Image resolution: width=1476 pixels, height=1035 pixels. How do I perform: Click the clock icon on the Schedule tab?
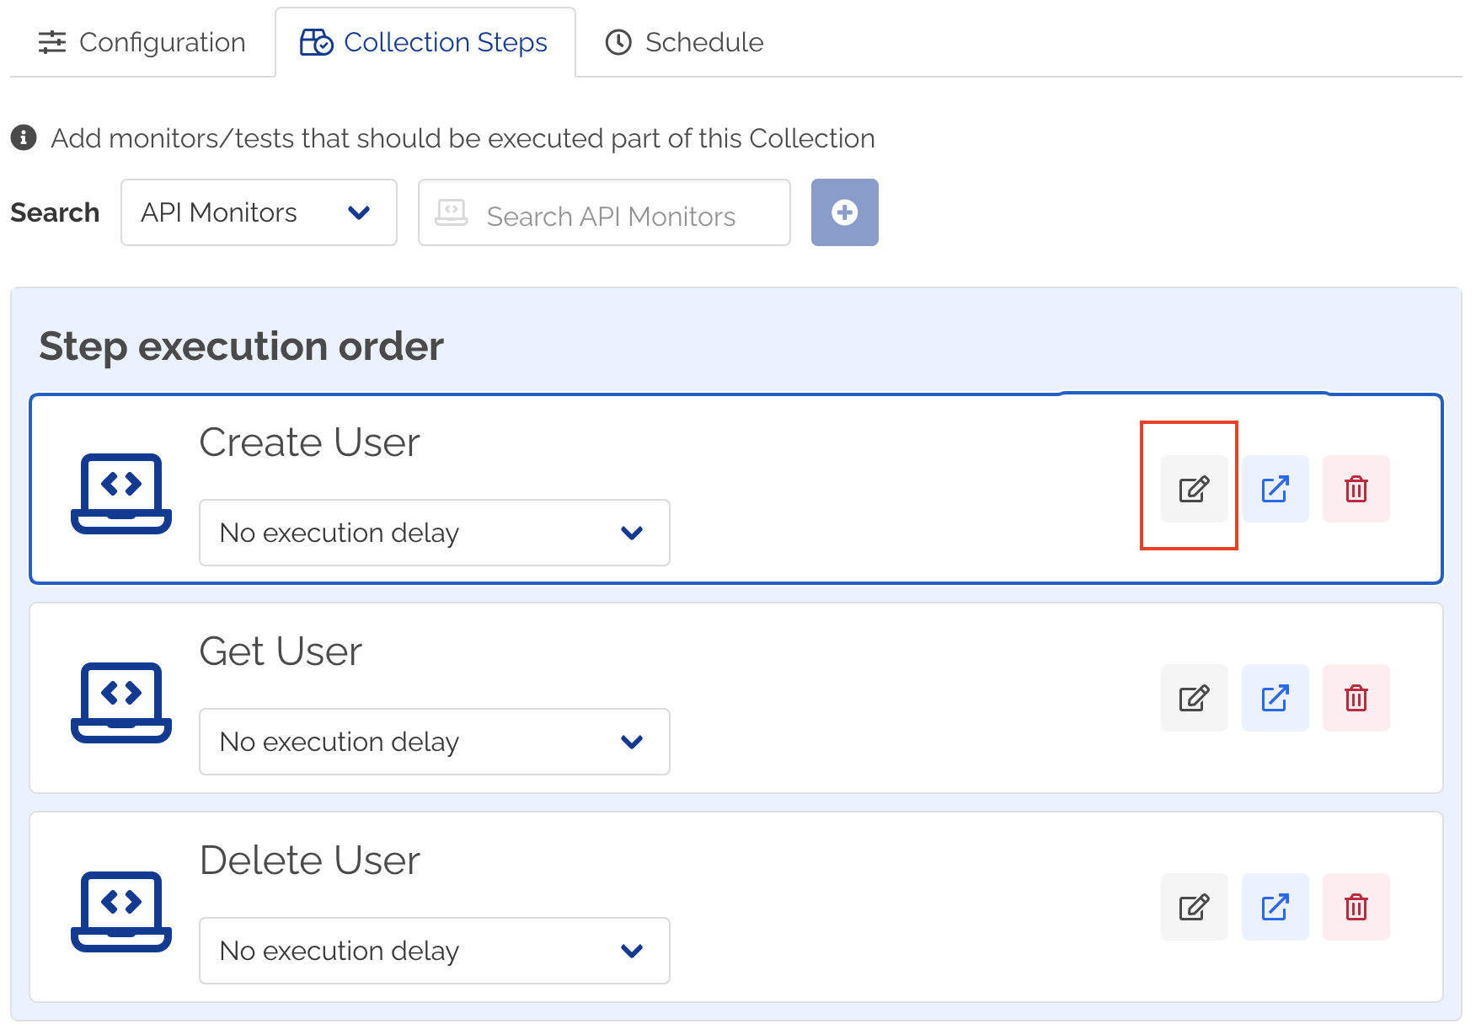618,41
